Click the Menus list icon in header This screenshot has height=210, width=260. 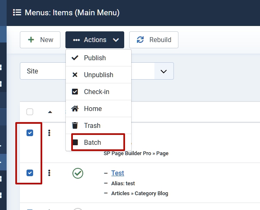(17, 12)
